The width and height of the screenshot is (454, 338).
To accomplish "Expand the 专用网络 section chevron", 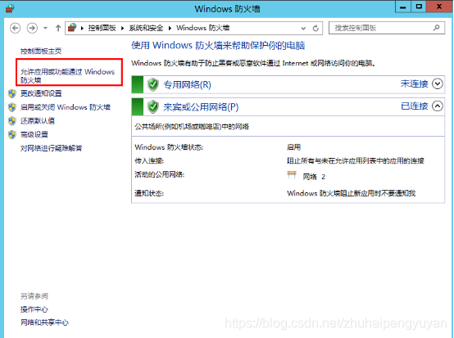I will 438,83.
